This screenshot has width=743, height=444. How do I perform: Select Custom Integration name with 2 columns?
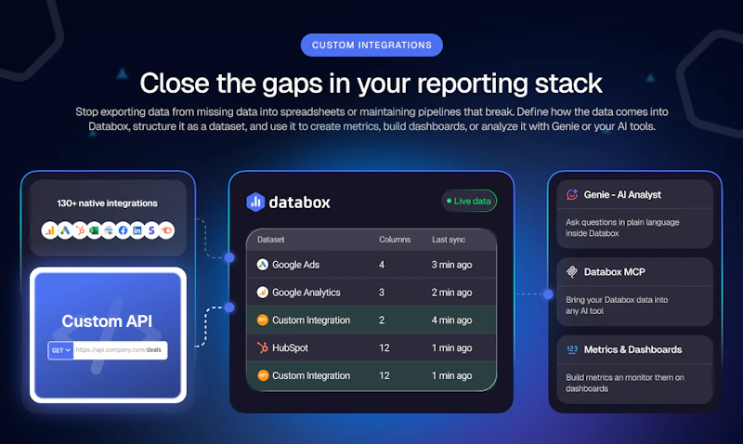[311, 320]
